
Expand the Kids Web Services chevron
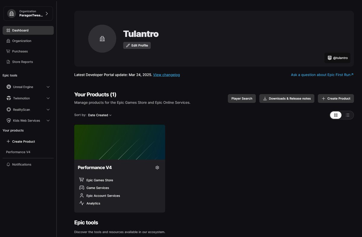coord(48,121)
